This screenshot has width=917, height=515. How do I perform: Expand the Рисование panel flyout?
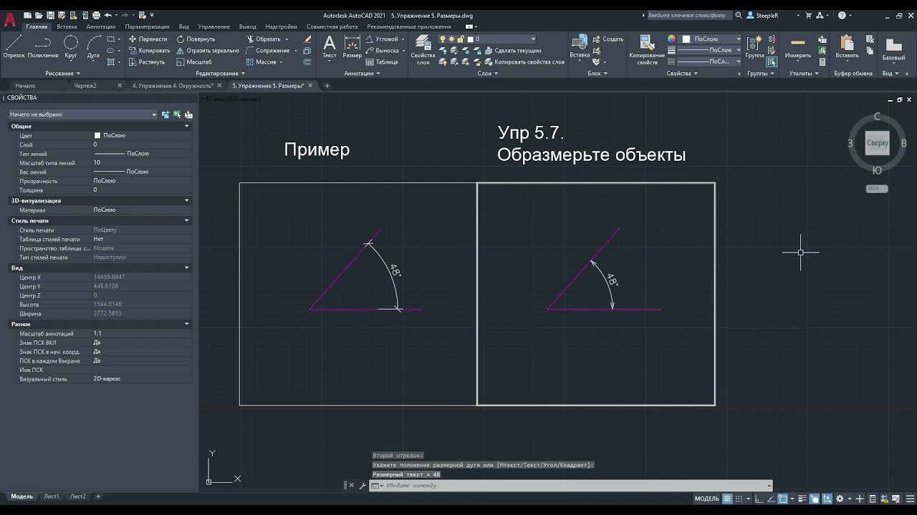tap(63, 73)
